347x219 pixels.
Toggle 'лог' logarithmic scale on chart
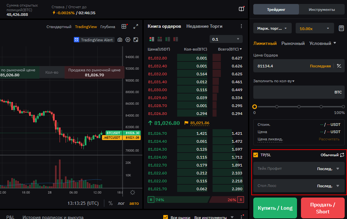pyautogui.click(x=121, y=203)
